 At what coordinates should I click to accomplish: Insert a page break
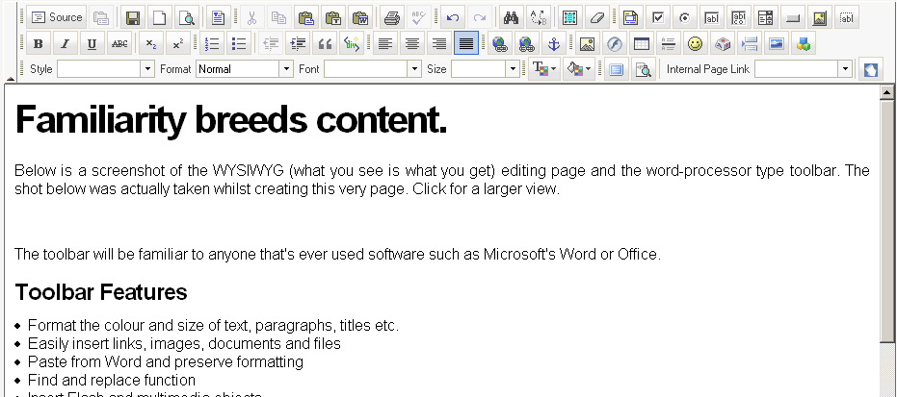tap(750, 43)
